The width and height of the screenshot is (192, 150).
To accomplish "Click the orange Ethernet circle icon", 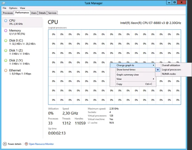I will point(6,70).
